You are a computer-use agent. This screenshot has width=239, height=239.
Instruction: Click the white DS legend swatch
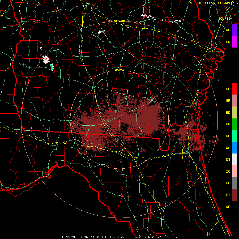click(x=234, y=159)
